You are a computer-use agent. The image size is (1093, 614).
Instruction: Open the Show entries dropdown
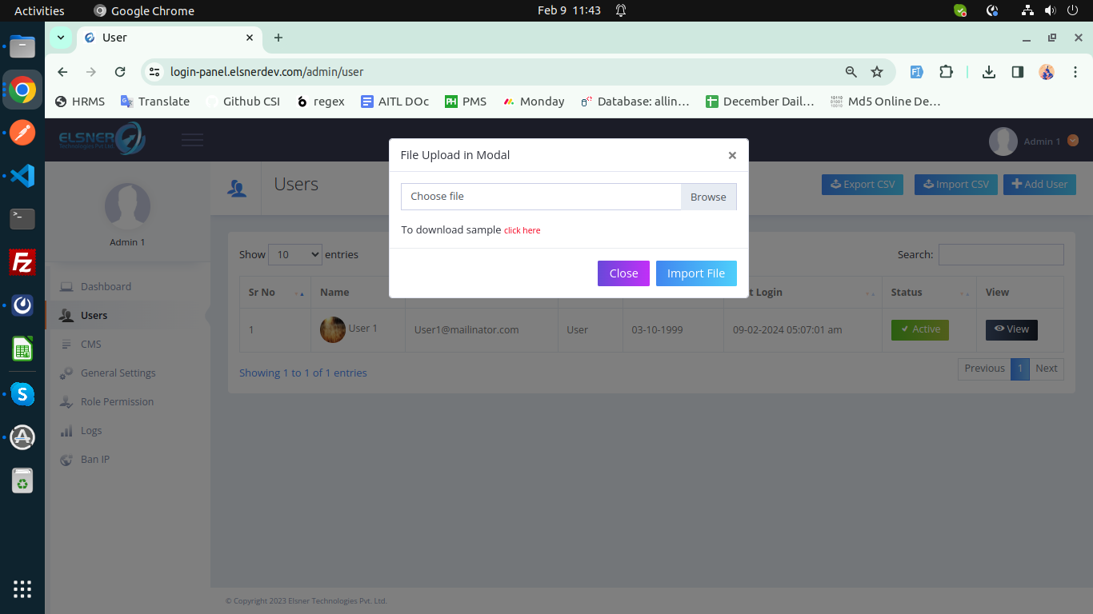pos(294,253)
